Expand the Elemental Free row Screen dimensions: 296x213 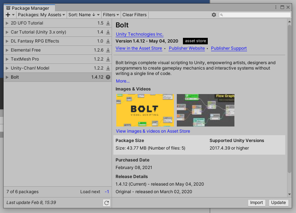tap(7, 50)
